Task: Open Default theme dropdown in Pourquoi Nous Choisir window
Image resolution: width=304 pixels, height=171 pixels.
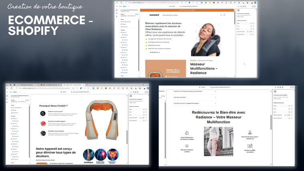Action: click(64, 92)
